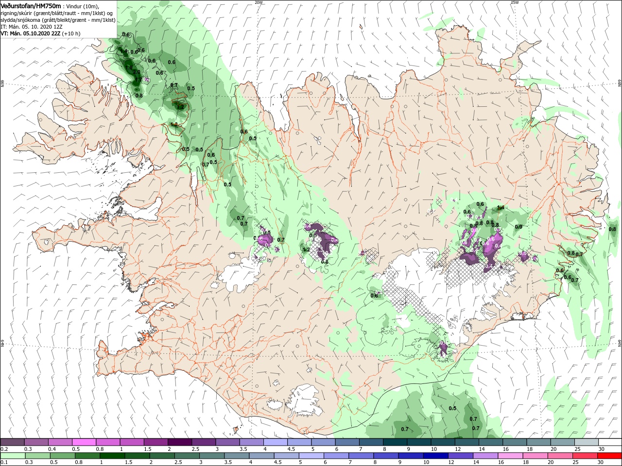Screen dimensions: 622x466
Task: Click the upper legend swatch starting at 0.3
Action: point(36,442)
